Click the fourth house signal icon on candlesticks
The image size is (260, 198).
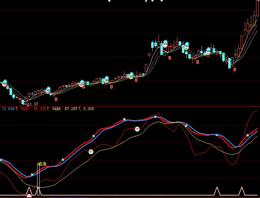coord(106,79)
